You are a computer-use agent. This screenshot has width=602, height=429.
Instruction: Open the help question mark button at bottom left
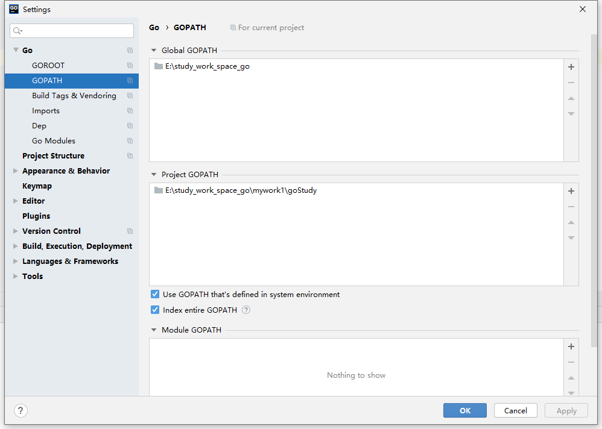[21, 410]
